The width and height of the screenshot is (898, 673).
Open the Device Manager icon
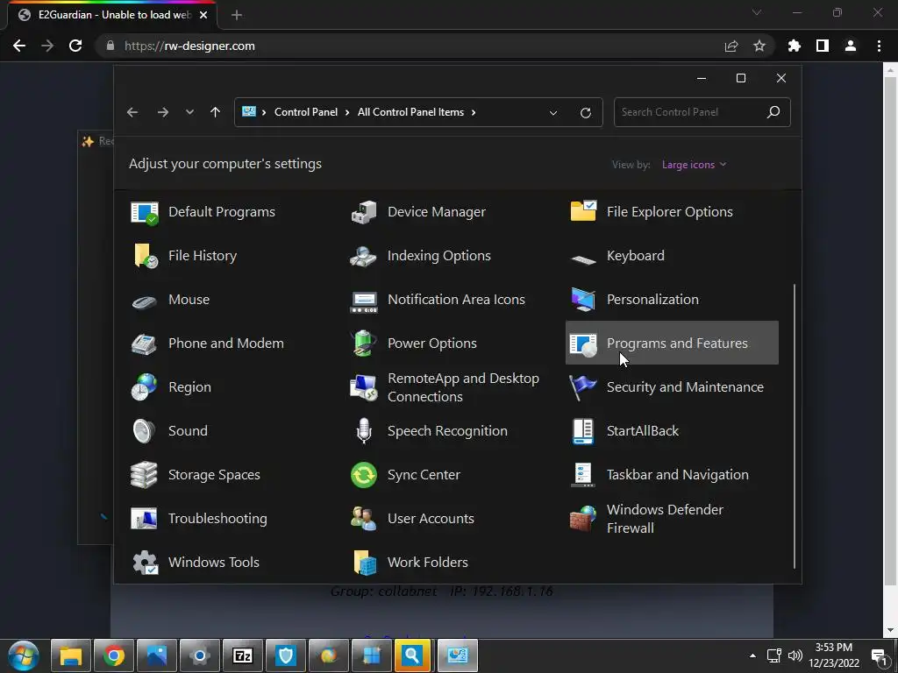click(364, 212)
